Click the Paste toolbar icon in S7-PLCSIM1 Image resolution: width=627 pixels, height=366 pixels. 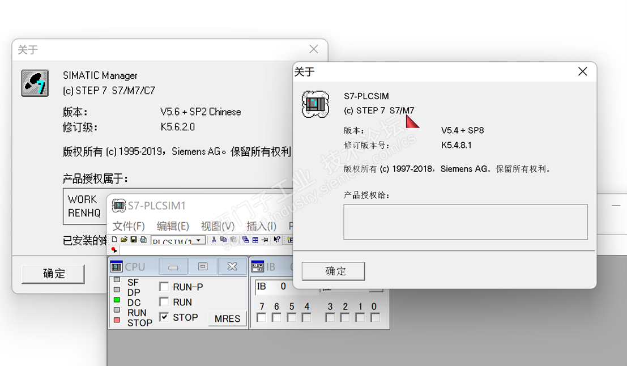coord(233,240)
